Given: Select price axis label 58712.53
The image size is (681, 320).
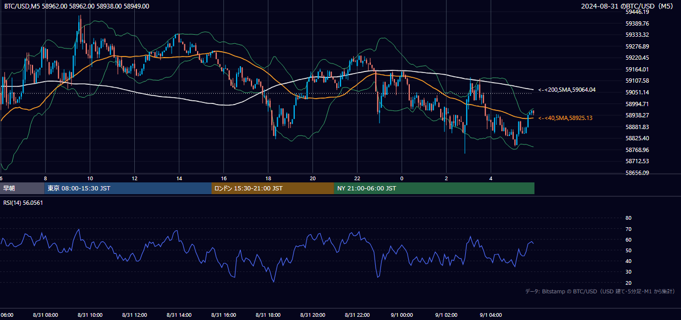Looking at the screenshot, I should click(637, 161).
